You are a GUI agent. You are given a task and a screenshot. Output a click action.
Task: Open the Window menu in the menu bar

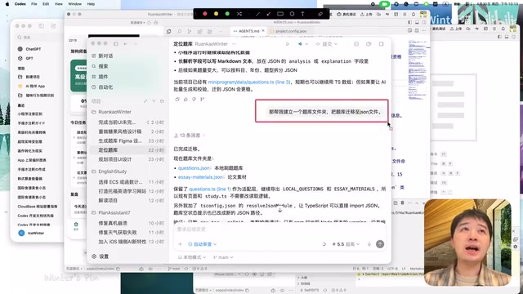[x=74, y=4]
